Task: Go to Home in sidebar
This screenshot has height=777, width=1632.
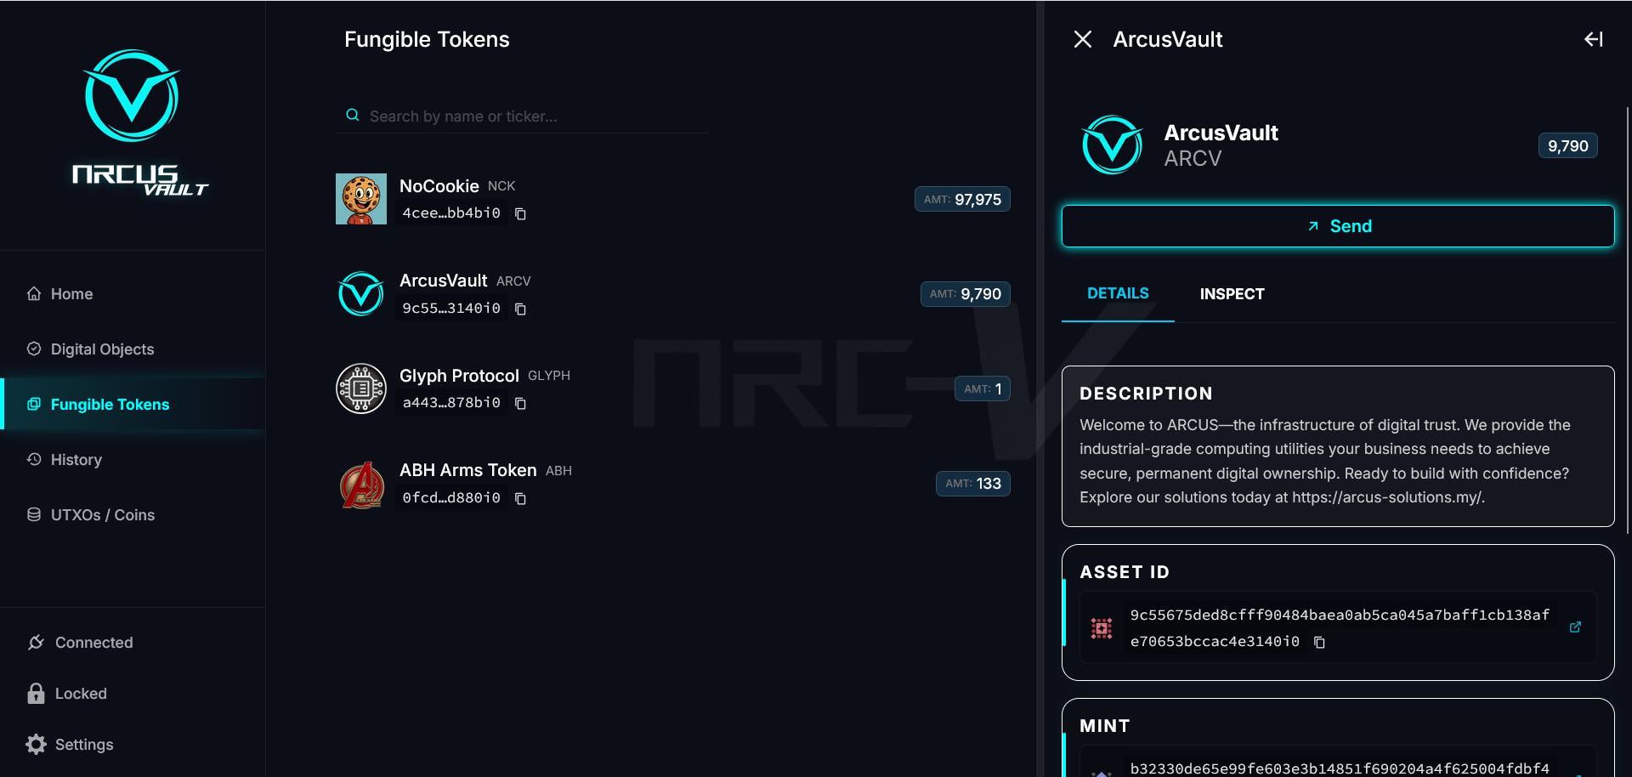Action: tap(71, 294)
